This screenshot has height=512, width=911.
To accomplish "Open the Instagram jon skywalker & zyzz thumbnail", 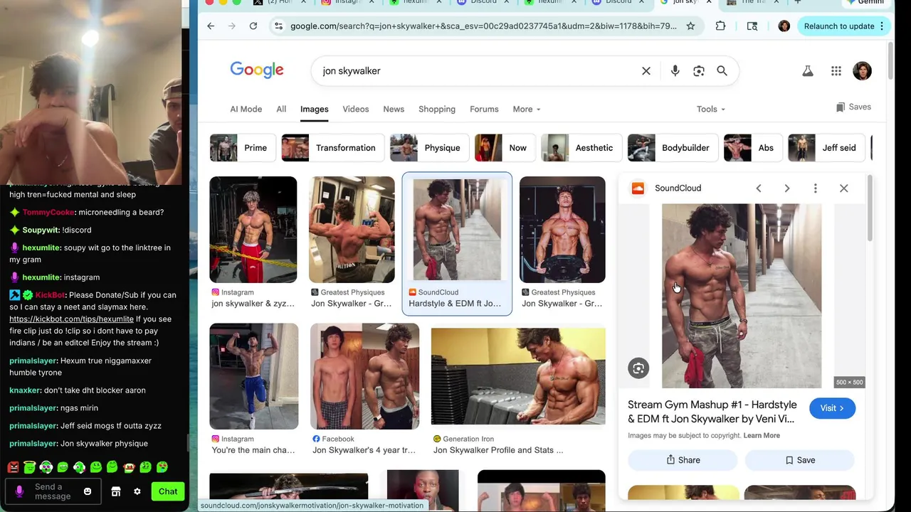I will point(253,230).
